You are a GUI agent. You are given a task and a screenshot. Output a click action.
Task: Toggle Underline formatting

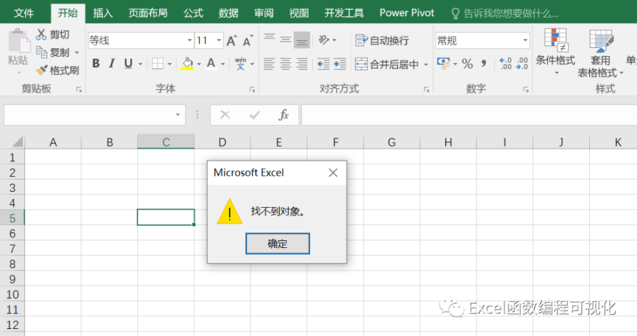pos(128,64)
